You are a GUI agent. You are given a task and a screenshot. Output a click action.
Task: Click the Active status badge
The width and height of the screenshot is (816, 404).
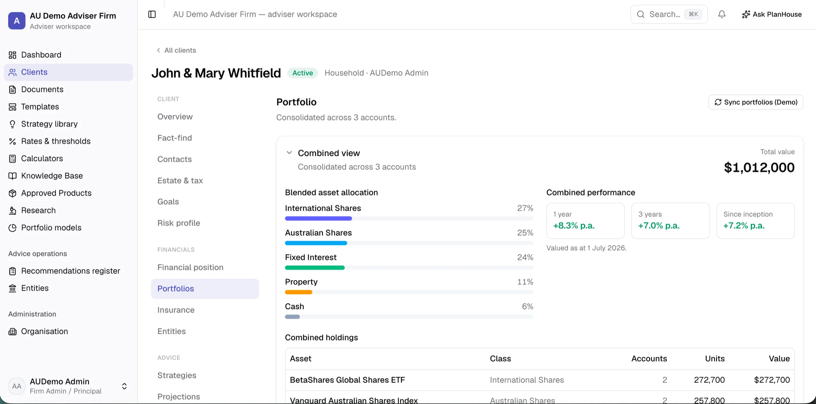pyautogui.click(x=303, y=73)
